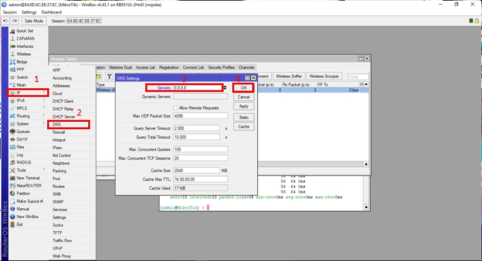
Task: Open New WinBox from the sidebar
Action: click(x=29, y=217)
